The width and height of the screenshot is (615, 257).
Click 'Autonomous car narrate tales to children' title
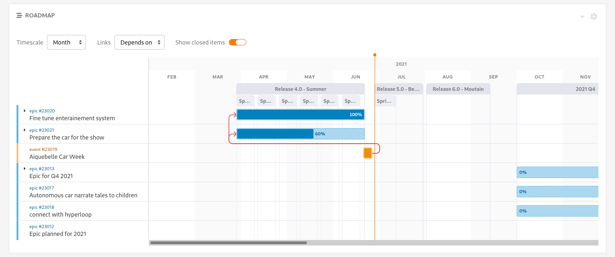[83, 196]
